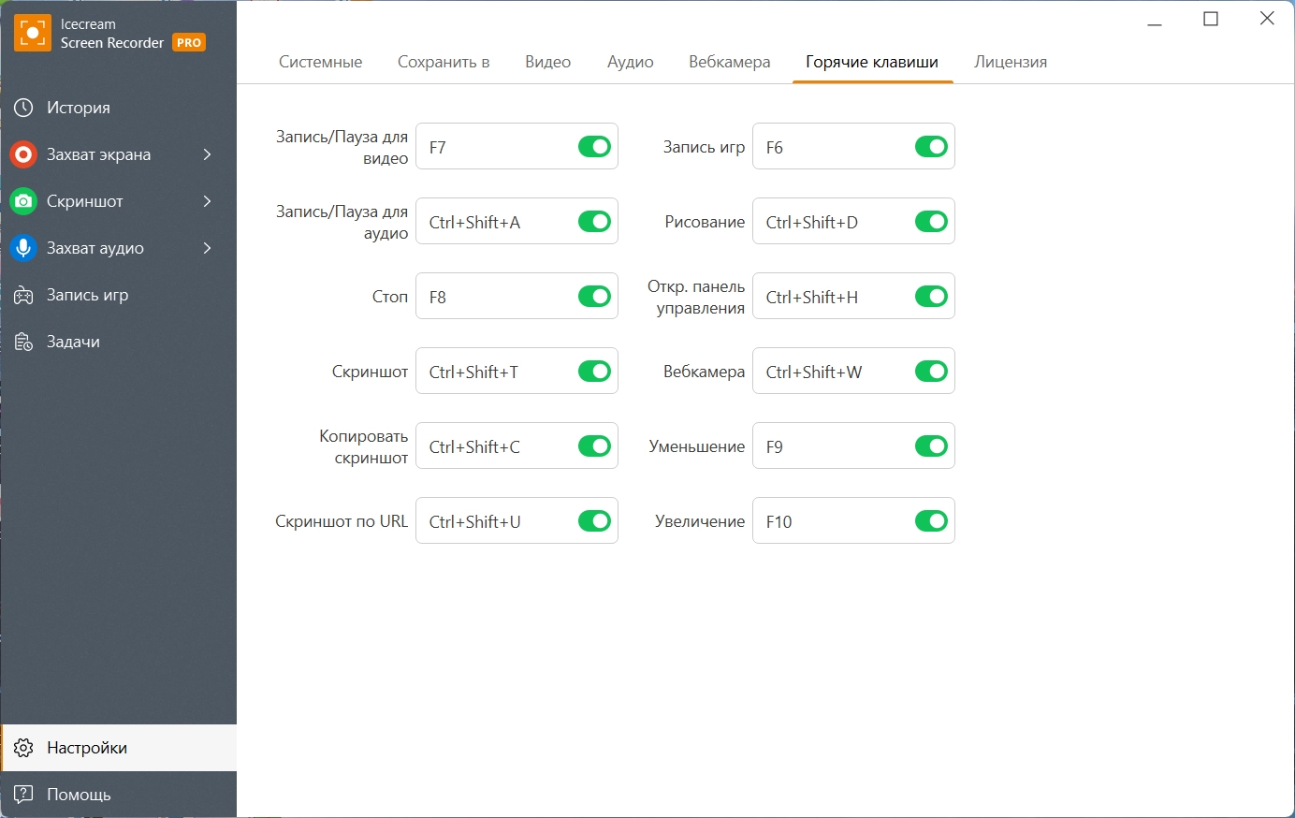Click the Помощь question mark icon

click(x=23, y=795)
